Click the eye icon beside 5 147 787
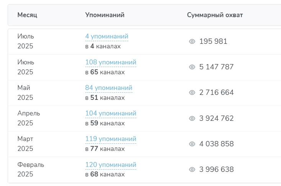This screenshot has width=281, height=186. coord(192,67)
